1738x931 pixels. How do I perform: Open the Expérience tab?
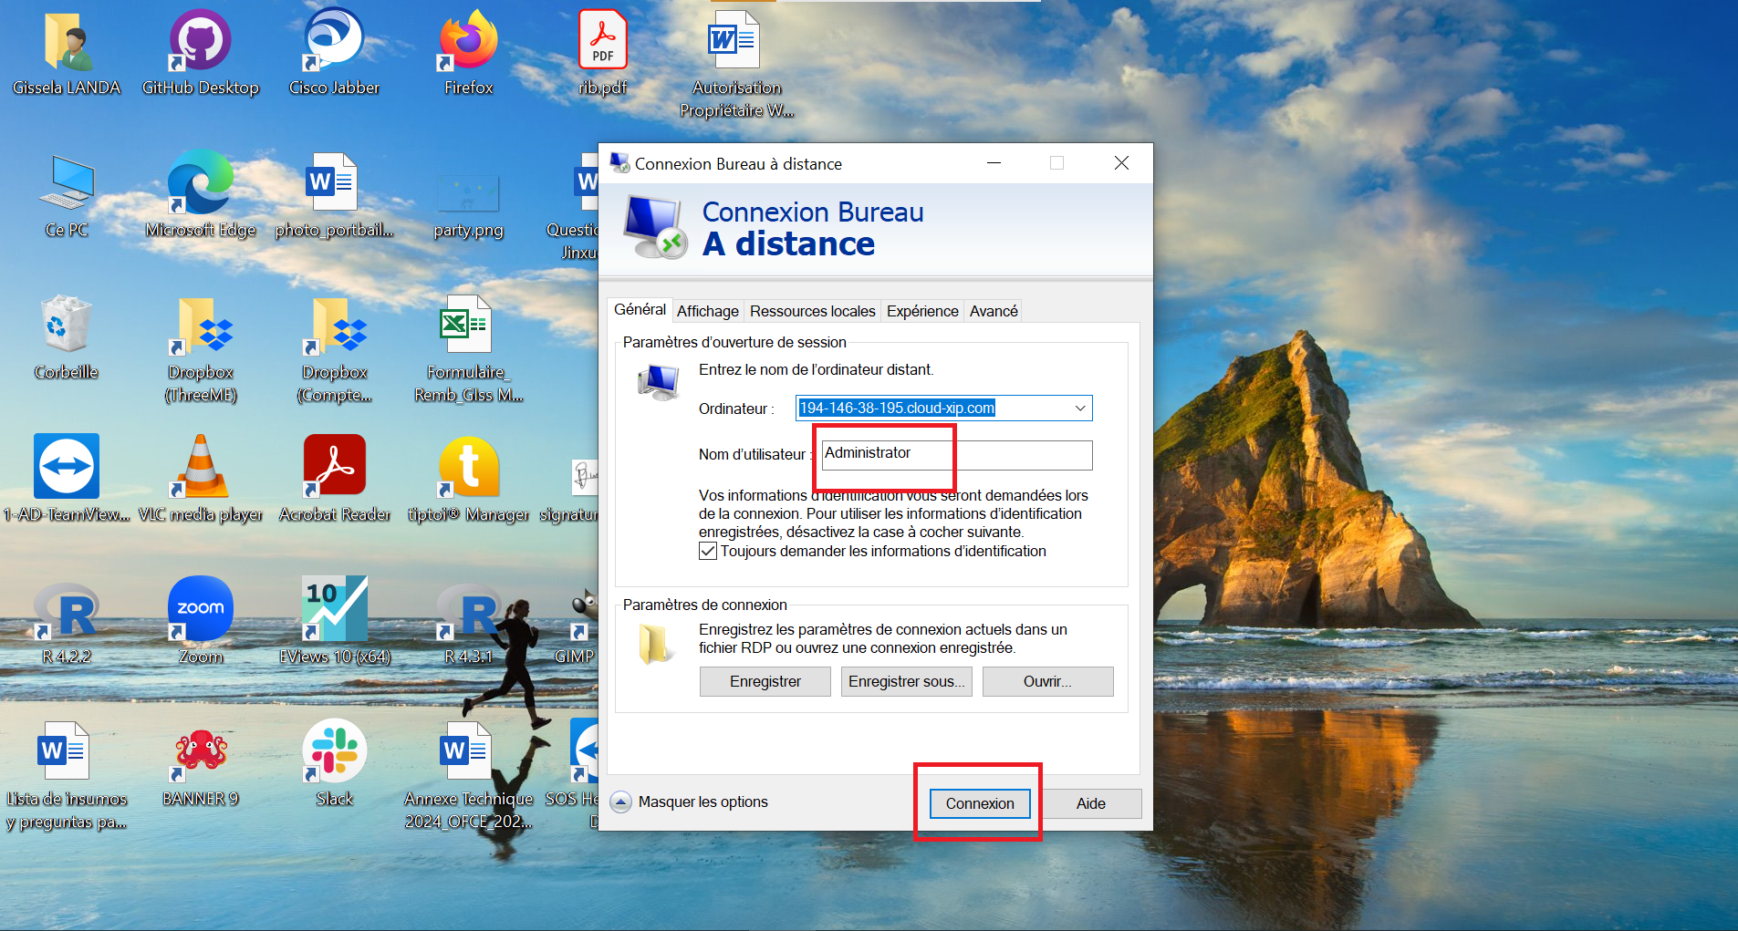coord(922,312)
